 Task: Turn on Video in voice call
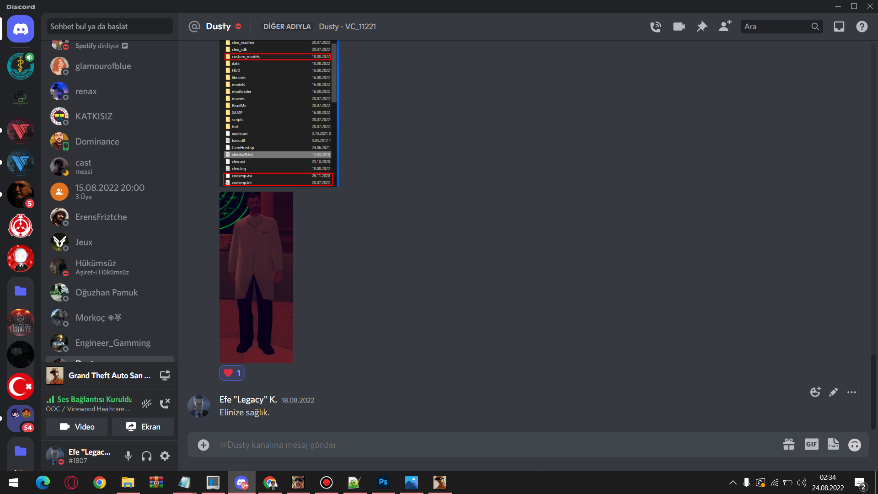77,426
